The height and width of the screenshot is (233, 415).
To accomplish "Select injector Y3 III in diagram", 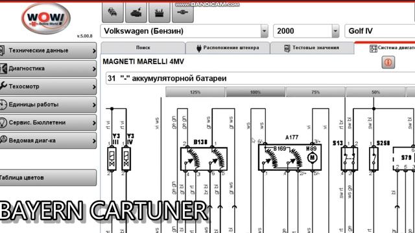I will [112, 159].
